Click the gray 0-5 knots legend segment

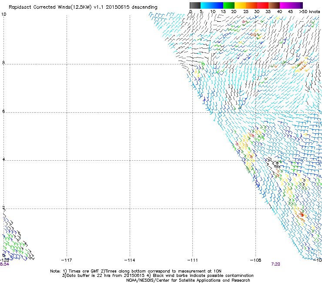[195, 5]
